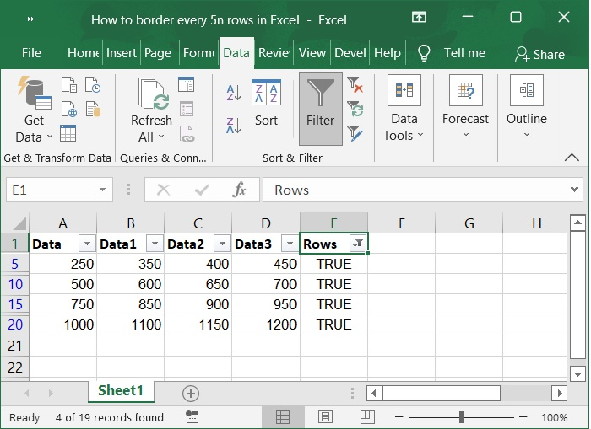
Task: Expand the Name Box dropdown
Action: tap(102, 190)
